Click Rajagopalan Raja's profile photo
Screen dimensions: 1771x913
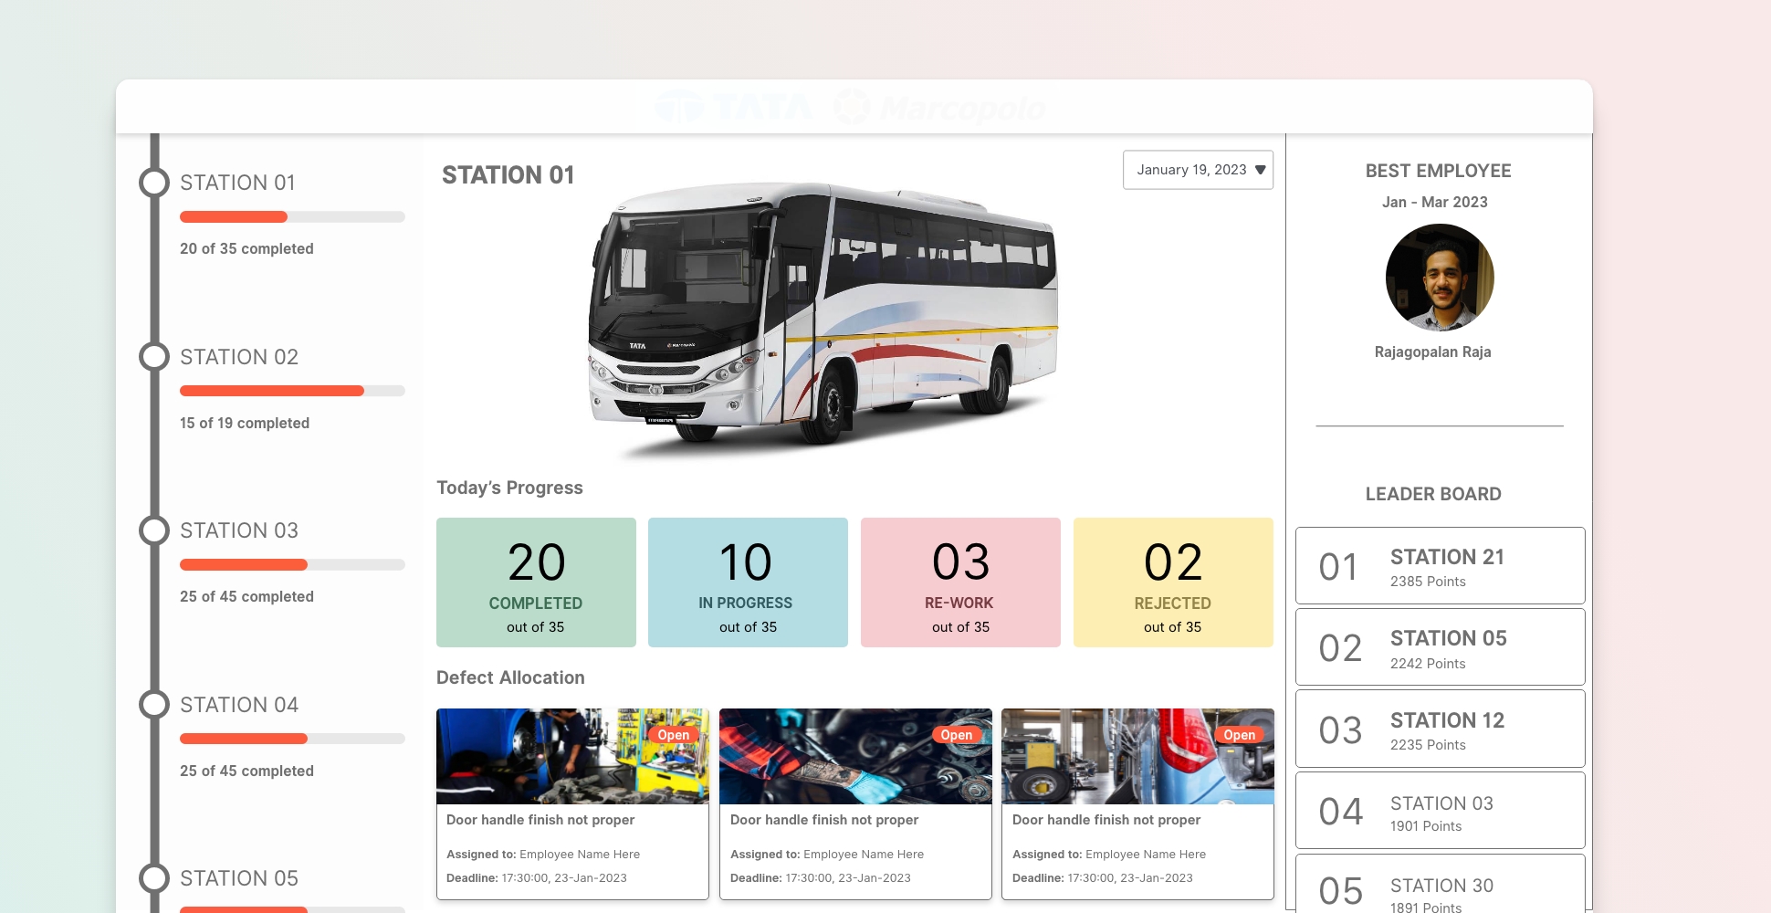pyautogui.click(x=1440, y=278)
